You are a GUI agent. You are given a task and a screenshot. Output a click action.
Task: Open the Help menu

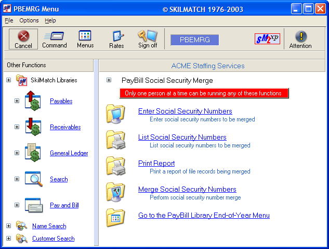pyautogui.click(x=50, y=20)
